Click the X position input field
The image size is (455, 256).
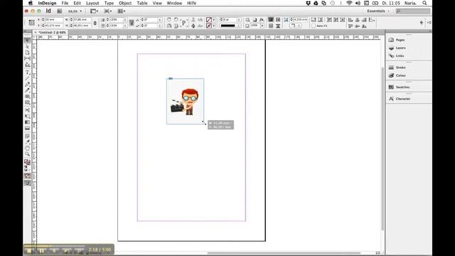54,19
